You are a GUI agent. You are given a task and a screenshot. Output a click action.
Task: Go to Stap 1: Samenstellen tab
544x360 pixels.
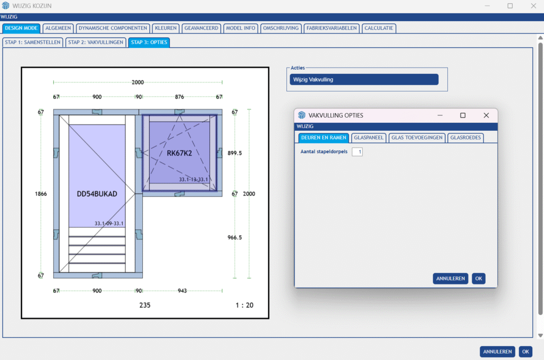33,43
